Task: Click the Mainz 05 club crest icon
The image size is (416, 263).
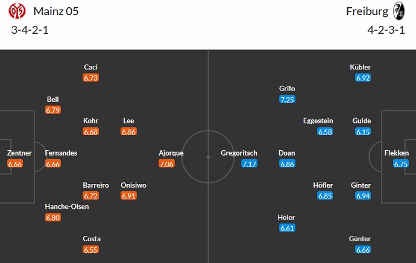Action: [18, 11]
